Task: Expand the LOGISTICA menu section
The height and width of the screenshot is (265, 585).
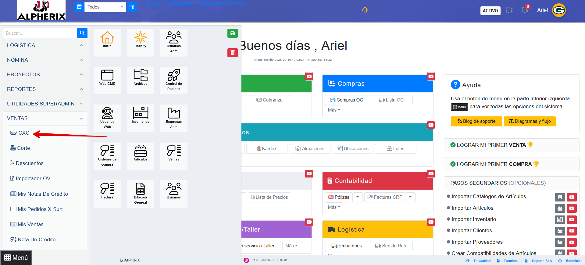Action: (x=45, y=45)
